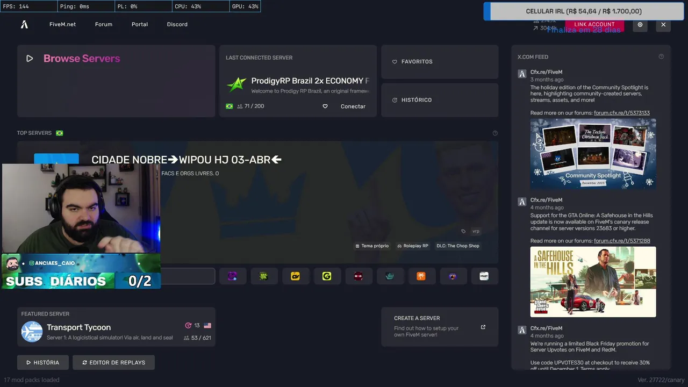
Task: Open the Safehouse in the Hills image
Action: 593,282
